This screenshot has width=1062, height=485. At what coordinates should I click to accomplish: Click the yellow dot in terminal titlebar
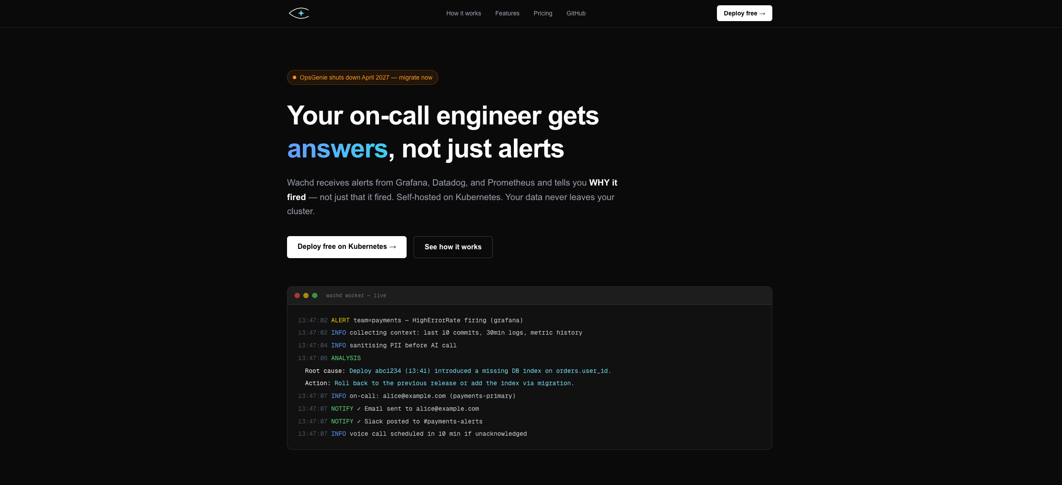(x=306, y=295)
